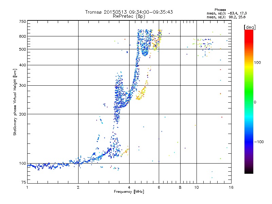
Task: Click the '[deg]' colorbar unit label
Action: 250,27
